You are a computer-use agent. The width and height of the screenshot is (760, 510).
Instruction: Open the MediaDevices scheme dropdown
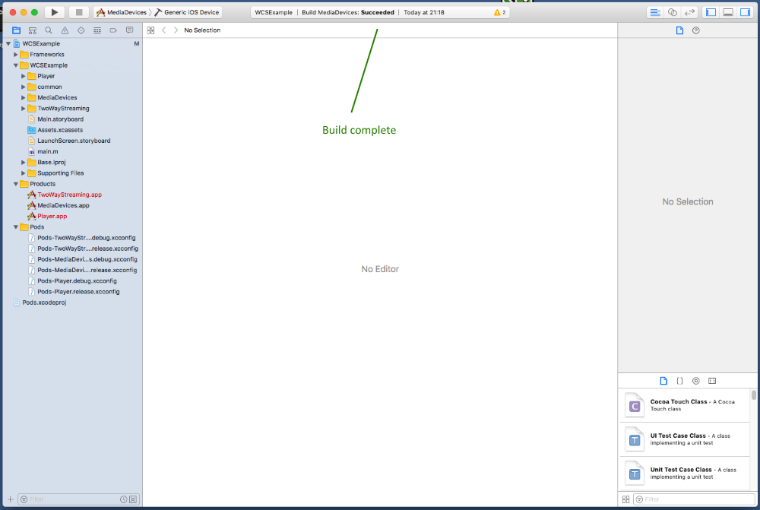click(123, 12)
